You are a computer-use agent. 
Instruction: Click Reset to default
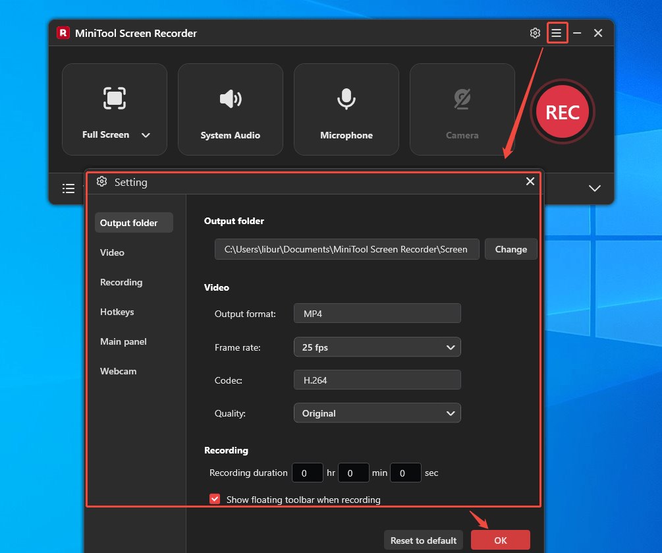click(423, 539)
